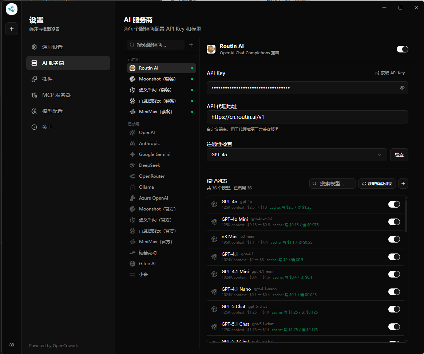The image size is (424, 354).
Task: Click the plus icon under the logo
Action: (11, 29)
